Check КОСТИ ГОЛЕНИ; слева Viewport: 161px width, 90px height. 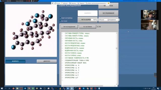coord(62,55)
